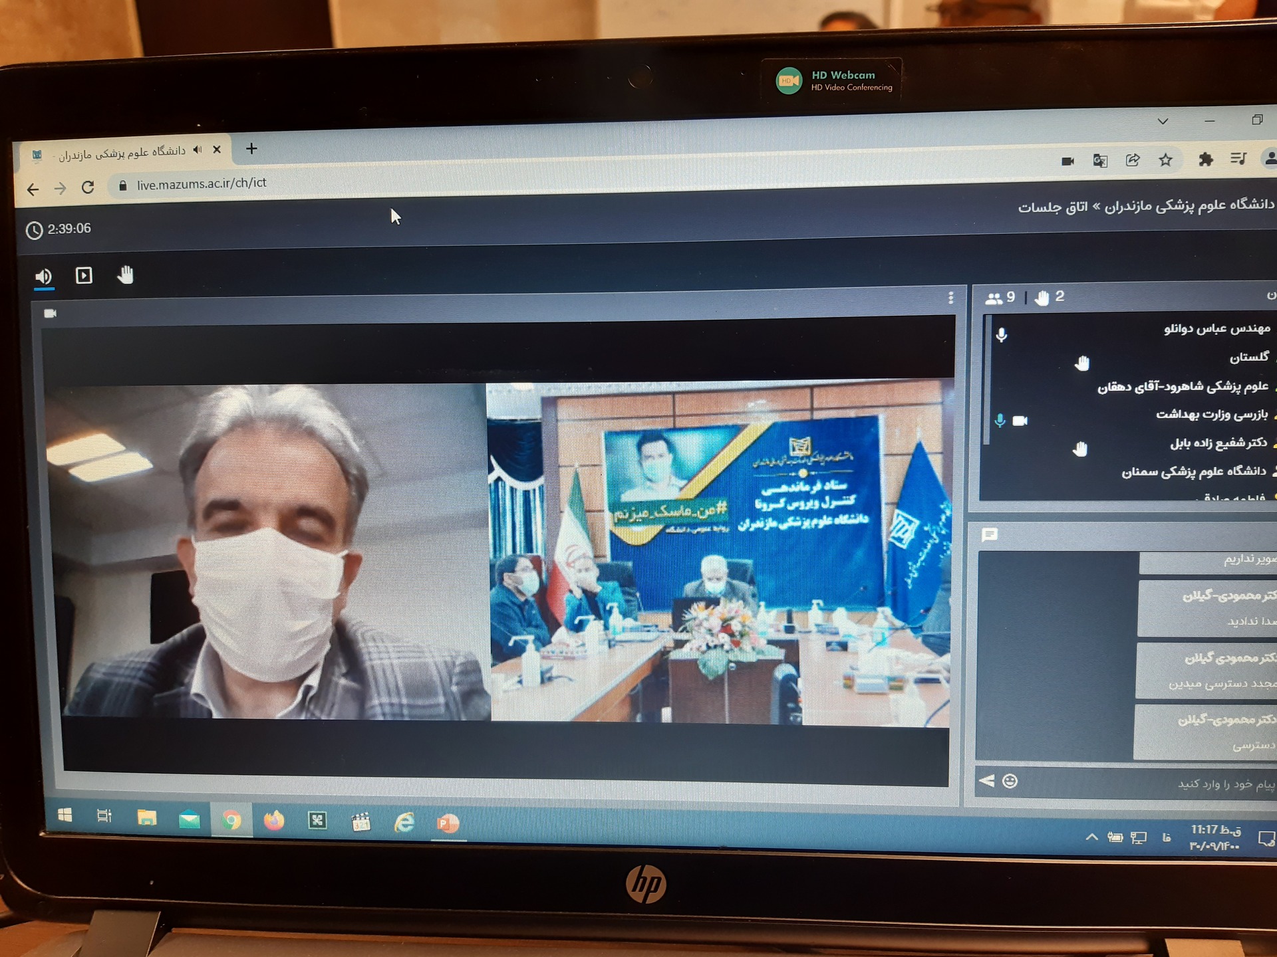This screenshot has width=1277, height=957.
Task: Send chat message with arrow icon
Action: coord(986,781)
